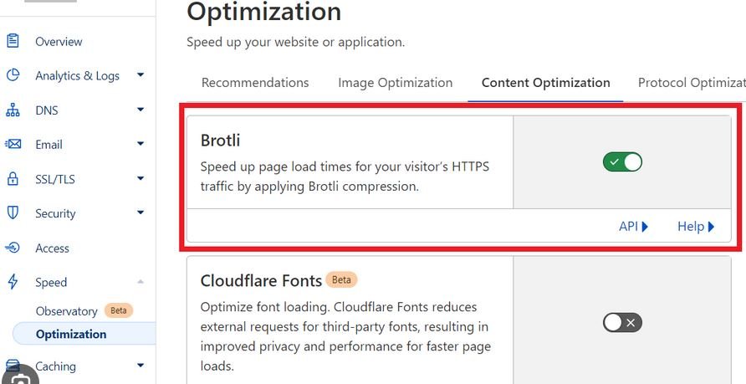Open the Brotli Help link
This screenshot has height=384, width=746.
pos(696,227)
